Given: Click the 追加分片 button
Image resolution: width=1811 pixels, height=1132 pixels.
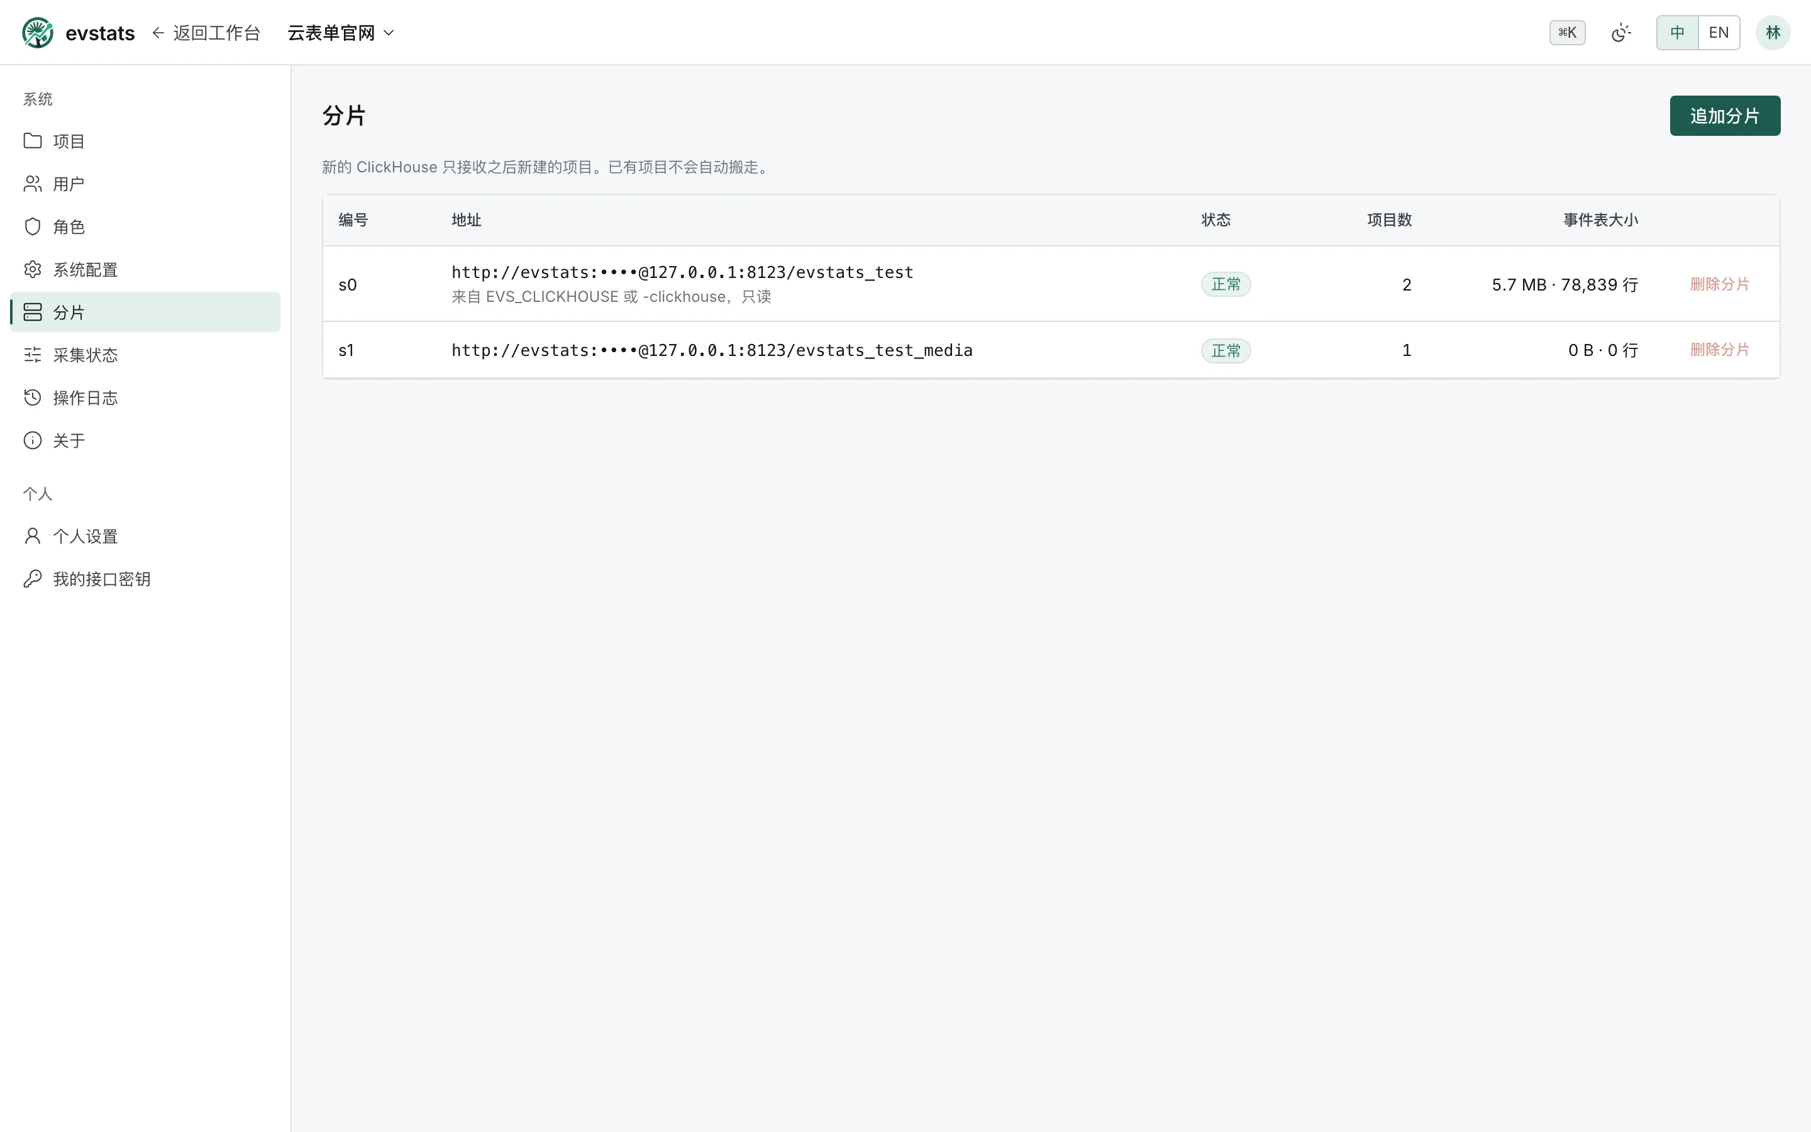Looking at the screenshot, I should 1724,115.
